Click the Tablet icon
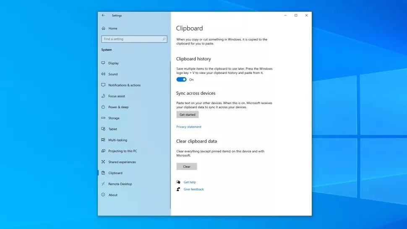The image size is (407, 229). point(103,129)
